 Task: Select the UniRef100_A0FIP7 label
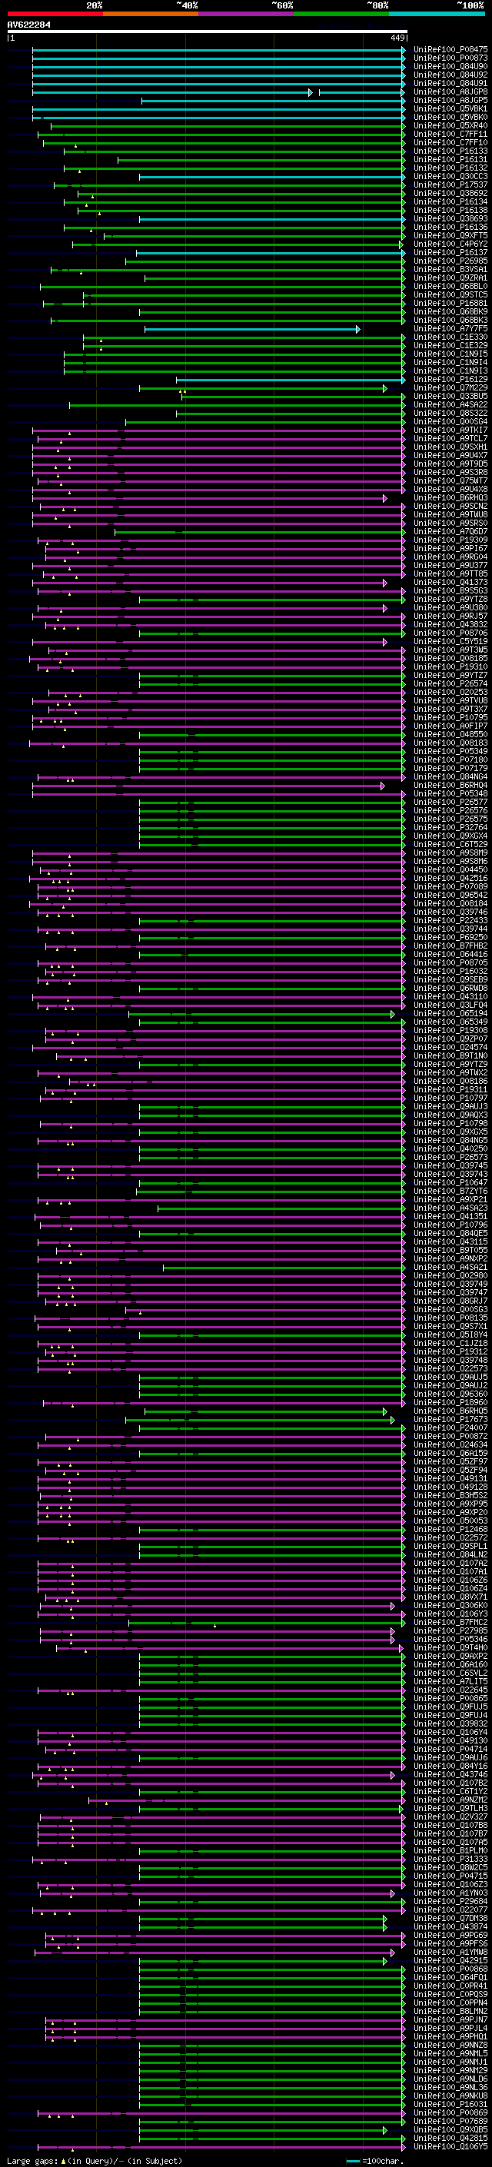(x=450, y=726)
